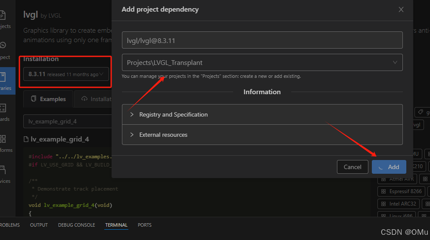Open the OUTPUT panel tab
The width and height of the screenshot is (430, 240).
pos(39,225)
